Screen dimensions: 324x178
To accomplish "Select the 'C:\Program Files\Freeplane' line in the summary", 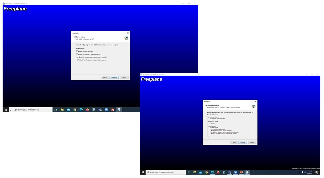I will pos(218,118).
